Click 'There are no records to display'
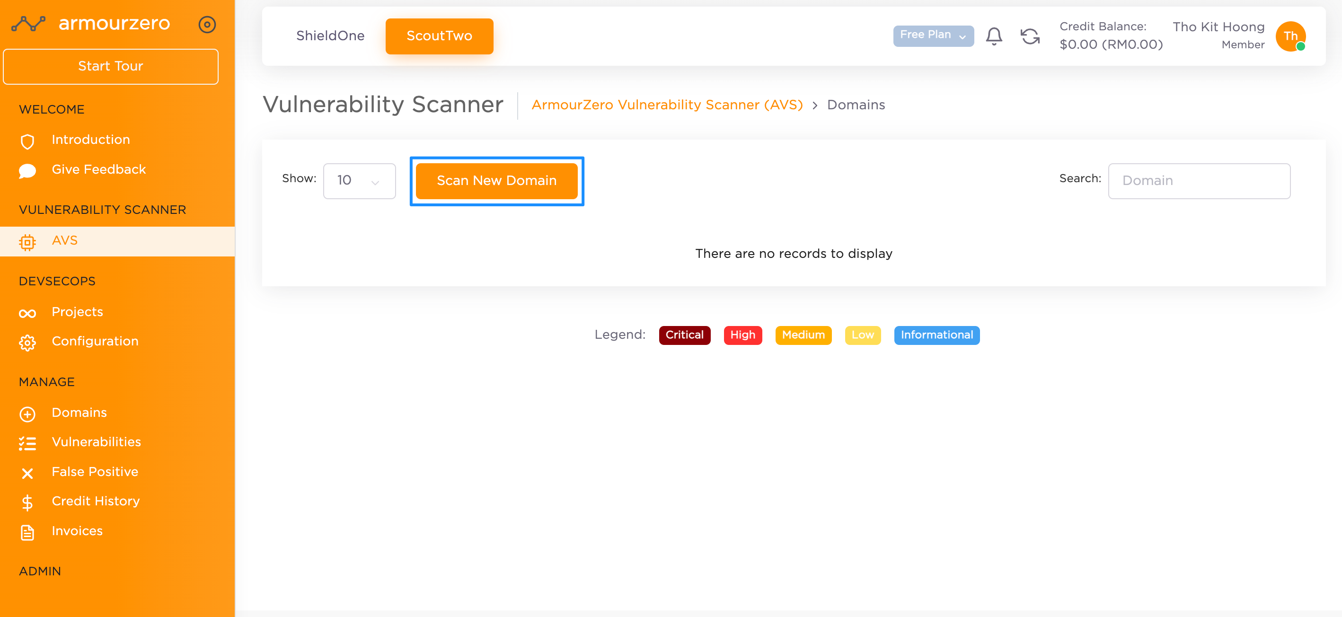 click(794, 254)
